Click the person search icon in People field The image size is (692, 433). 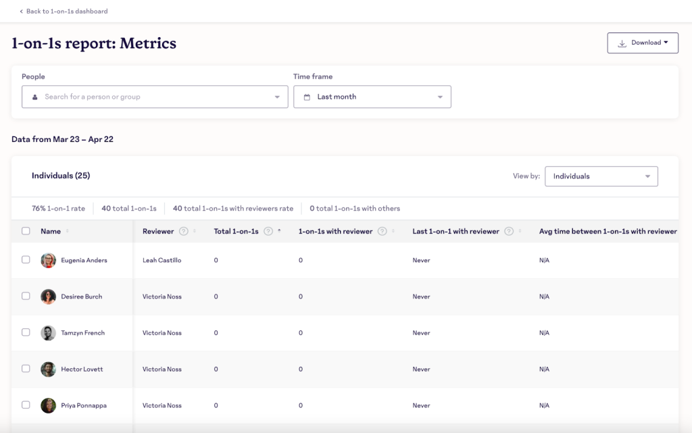34,97
